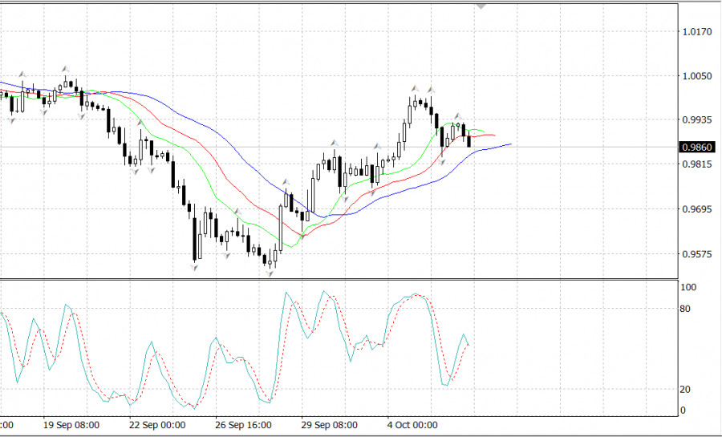The height and width of the screenshot is (437, 722).
Task: Click the up fractal arrow above the 19 Sep high
Action: (65, 70)
